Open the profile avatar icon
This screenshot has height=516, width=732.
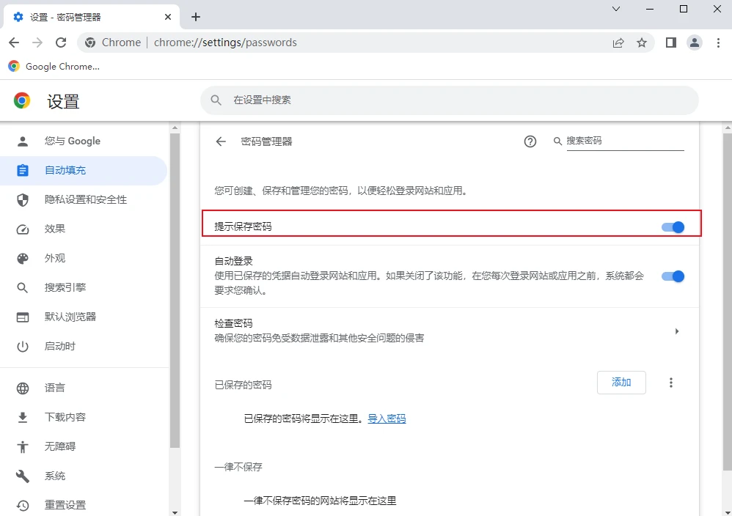point(694,43)
